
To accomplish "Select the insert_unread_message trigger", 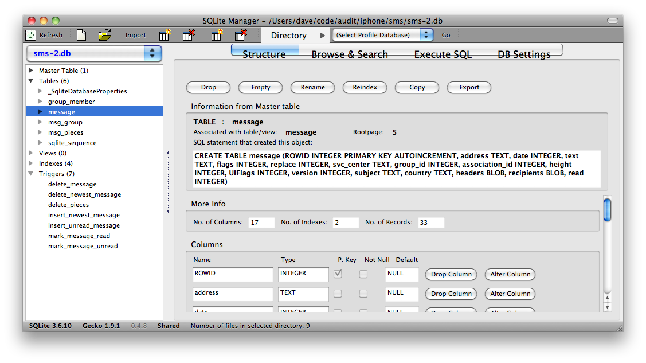I will 84,225.
